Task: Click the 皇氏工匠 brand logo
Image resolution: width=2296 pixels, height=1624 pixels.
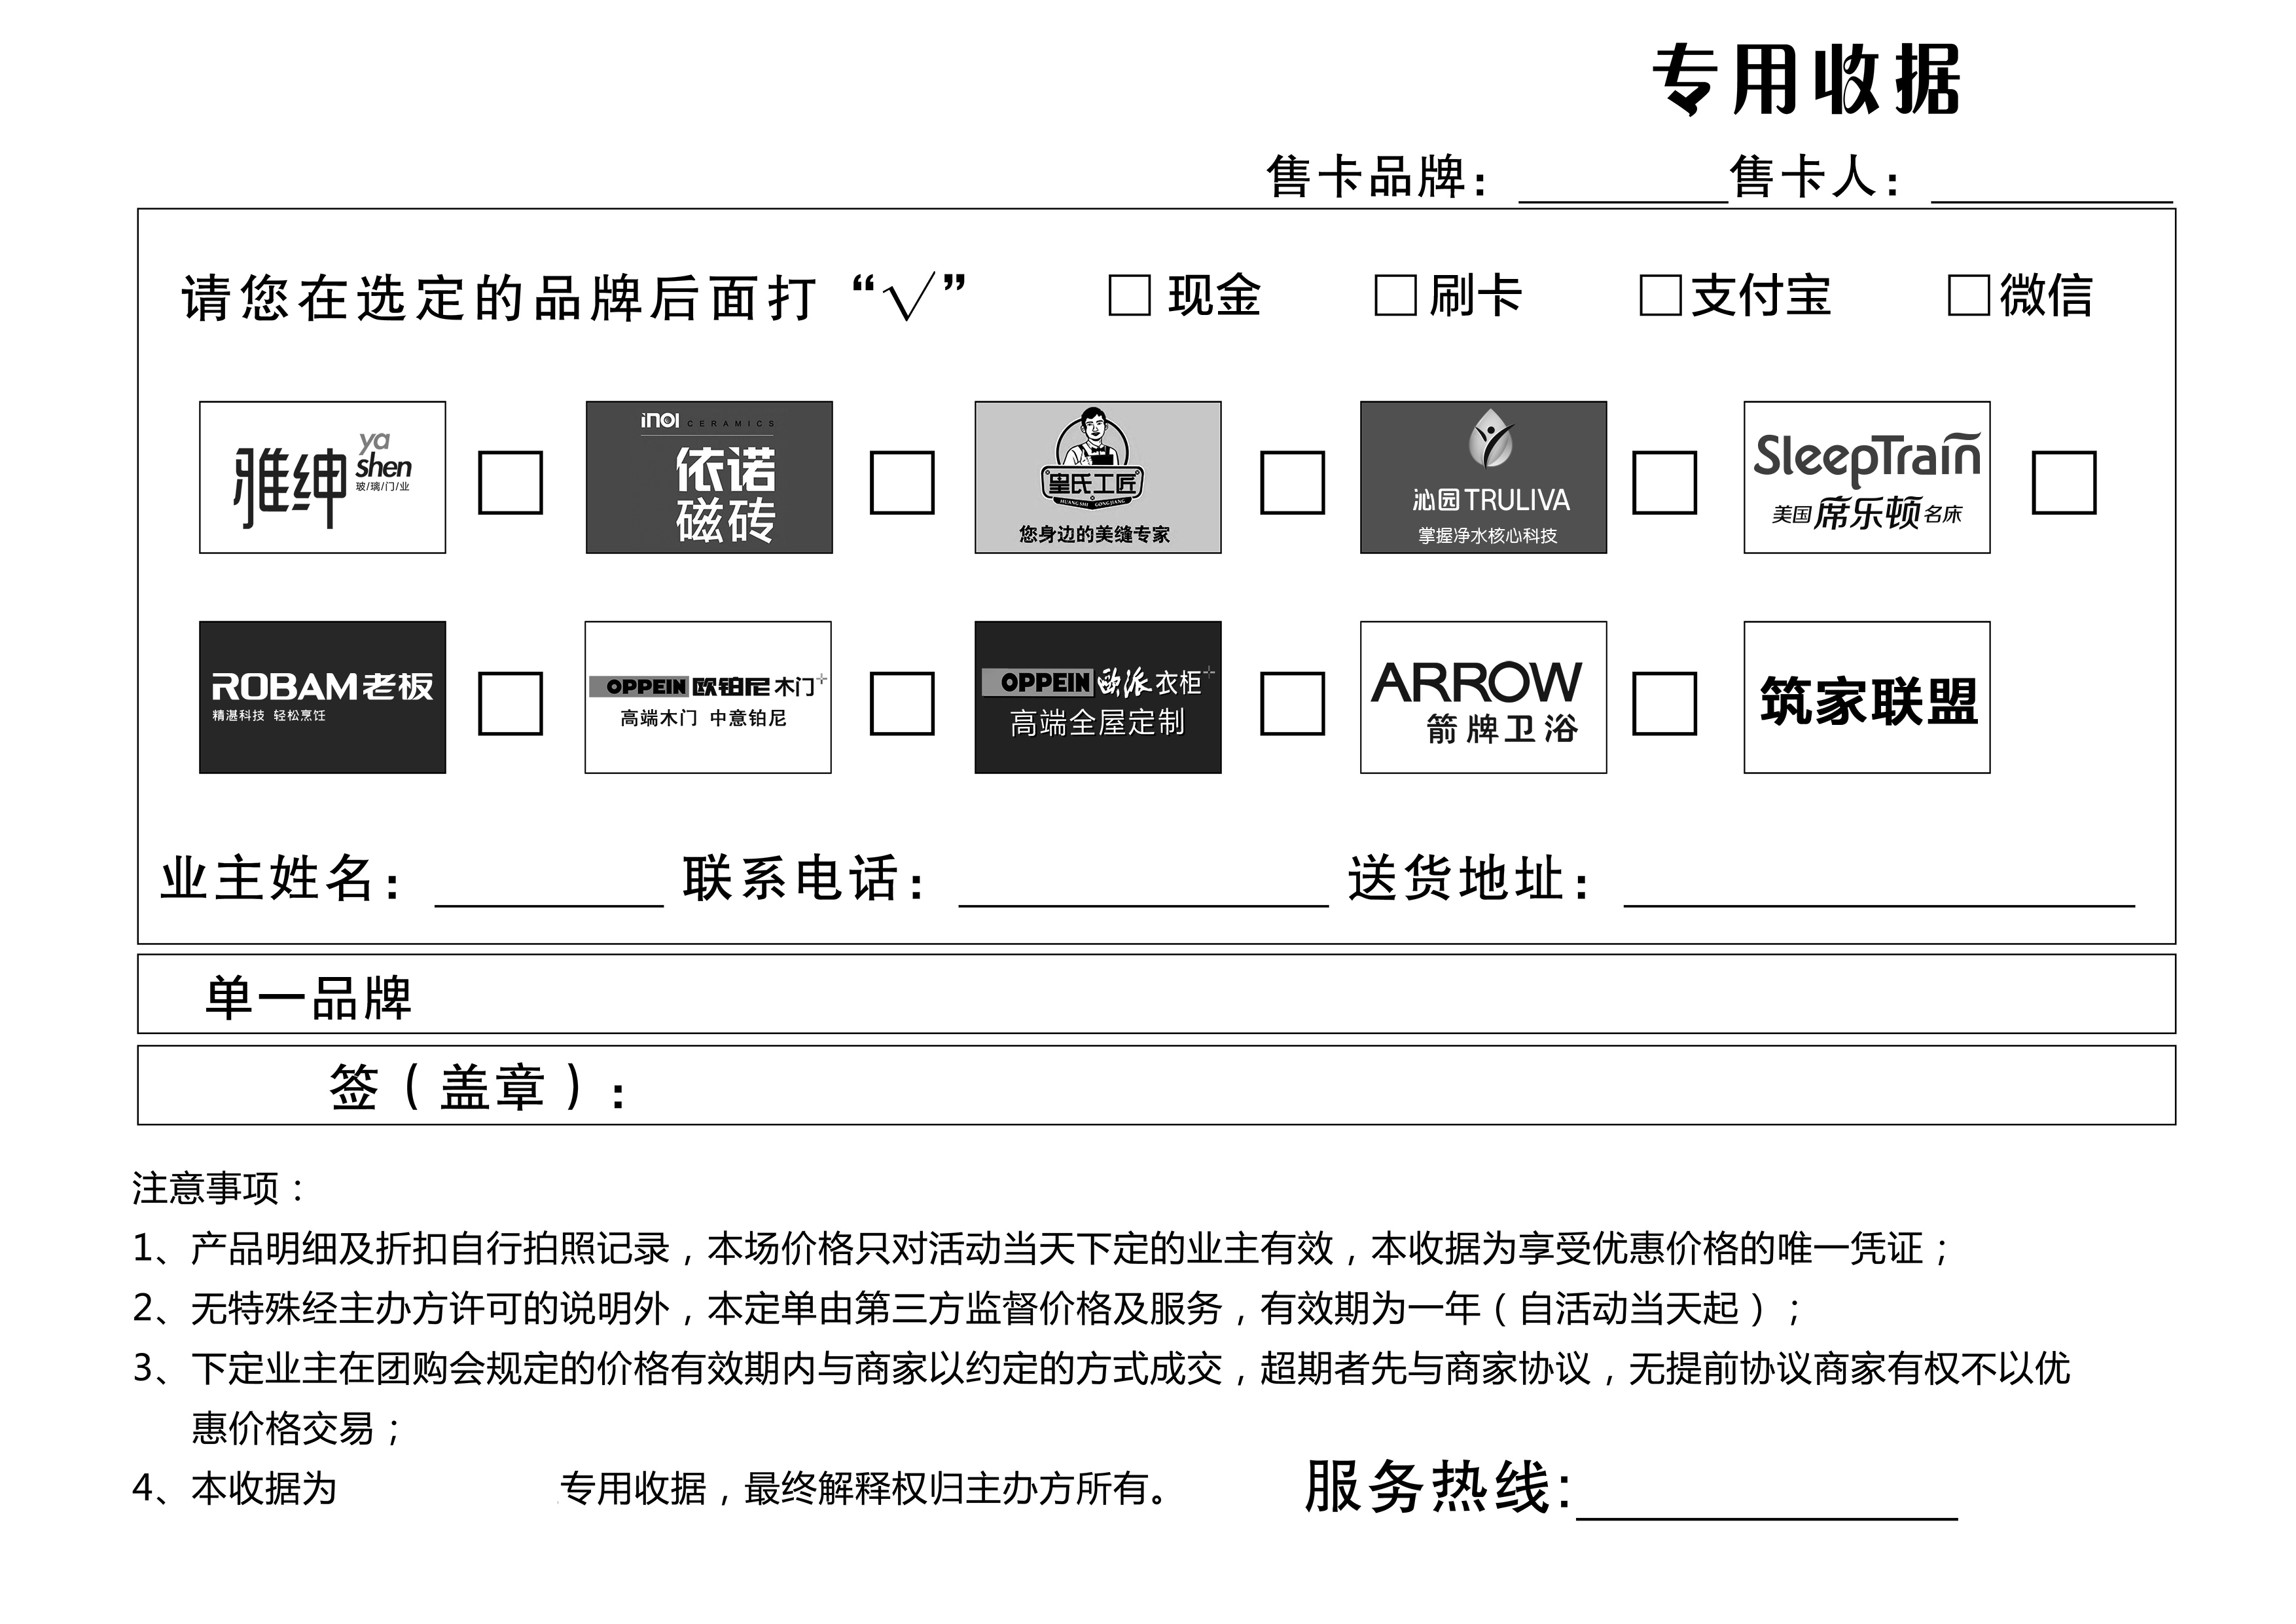Action: click(1098, 477)
